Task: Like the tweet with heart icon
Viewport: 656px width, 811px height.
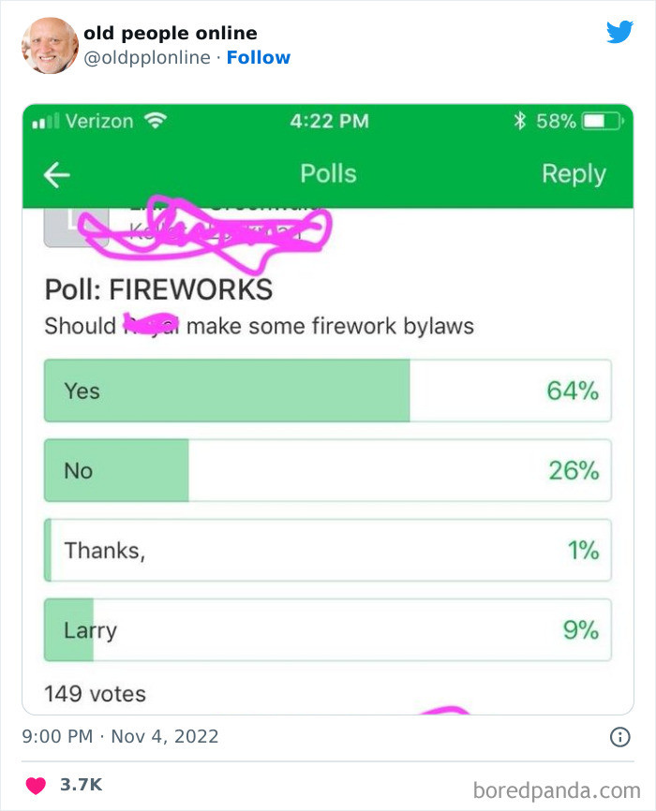Action: (36, 785)
